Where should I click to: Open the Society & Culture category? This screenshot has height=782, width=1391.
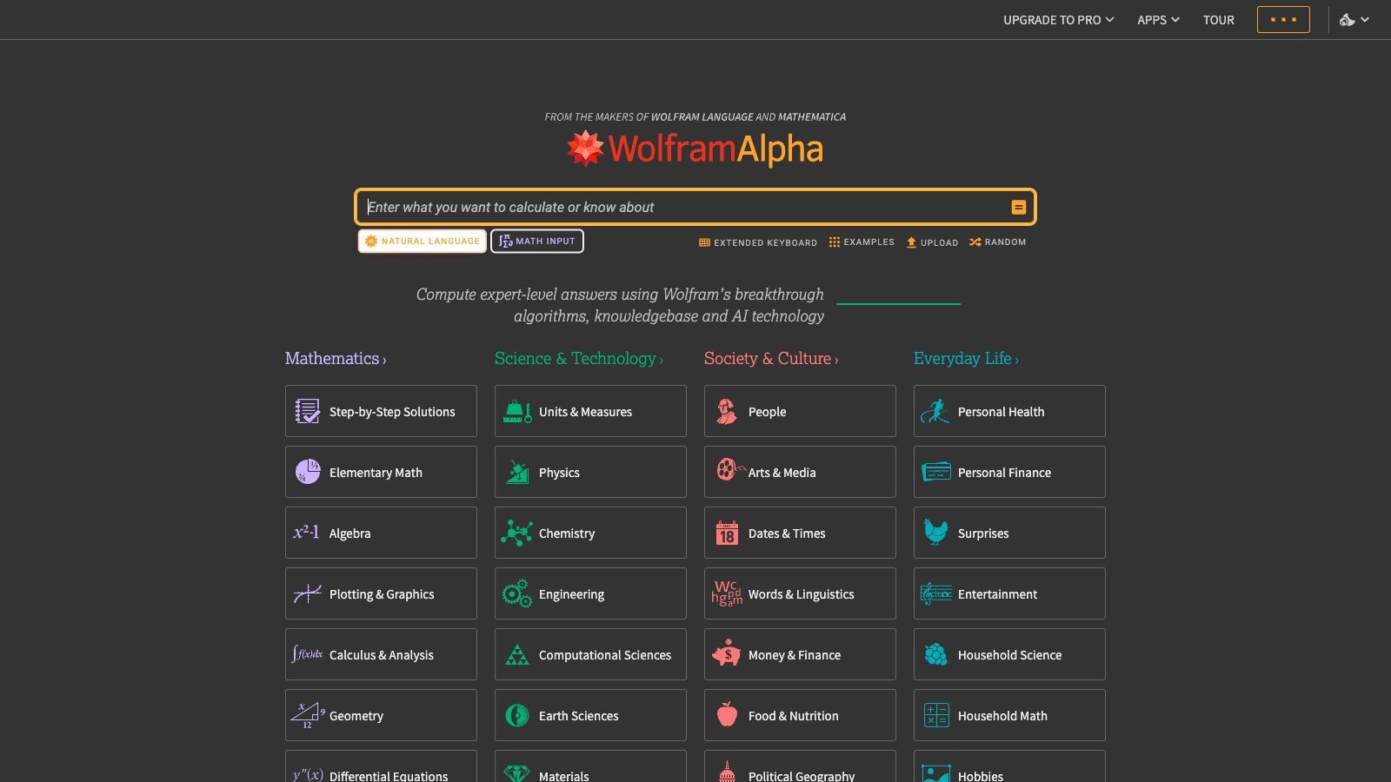771,358
